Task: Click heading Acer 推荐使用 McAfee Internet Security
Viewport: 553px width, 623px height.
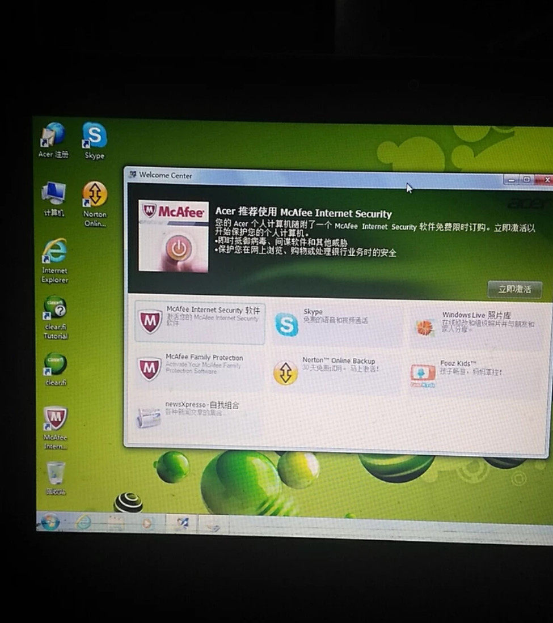Action: [x=304, y=213]
